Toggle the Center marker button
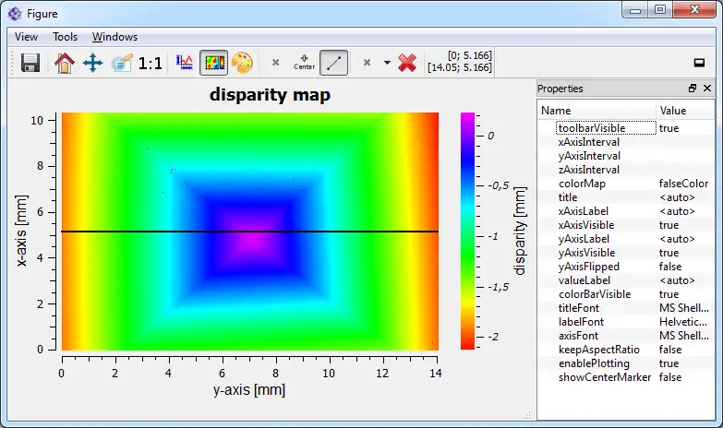723x428 pixels. [305, 63]
